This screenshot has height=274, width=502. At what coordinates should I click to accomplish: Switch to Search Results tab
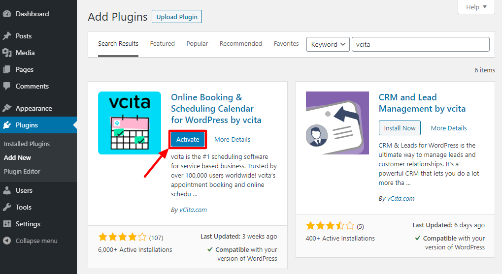[118, 44]
